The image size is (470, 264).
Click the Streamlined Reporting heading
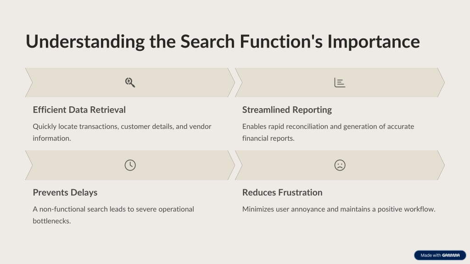pos(287,110)
